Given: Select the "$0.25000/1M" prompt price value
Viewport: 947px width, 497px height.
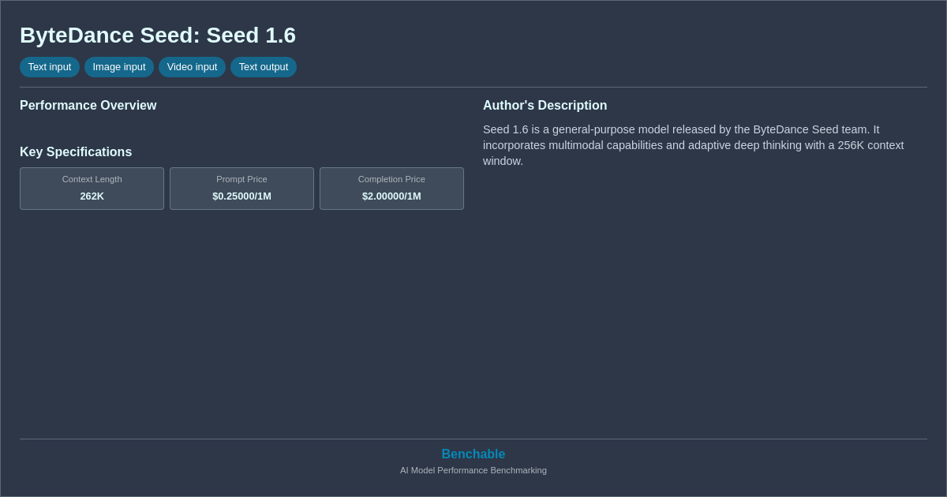Looking at the screenshot, I should coord(241,196).
